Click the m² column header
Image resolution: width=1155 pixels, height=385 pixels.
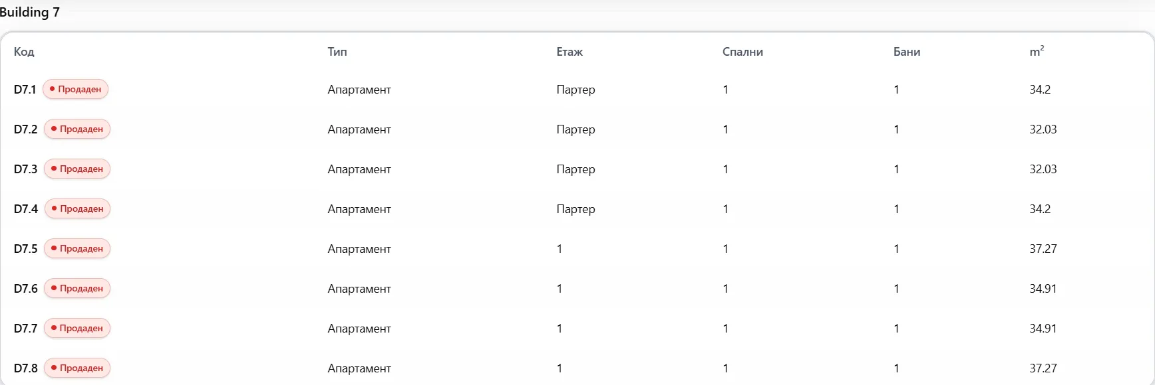click(1037, 51)
